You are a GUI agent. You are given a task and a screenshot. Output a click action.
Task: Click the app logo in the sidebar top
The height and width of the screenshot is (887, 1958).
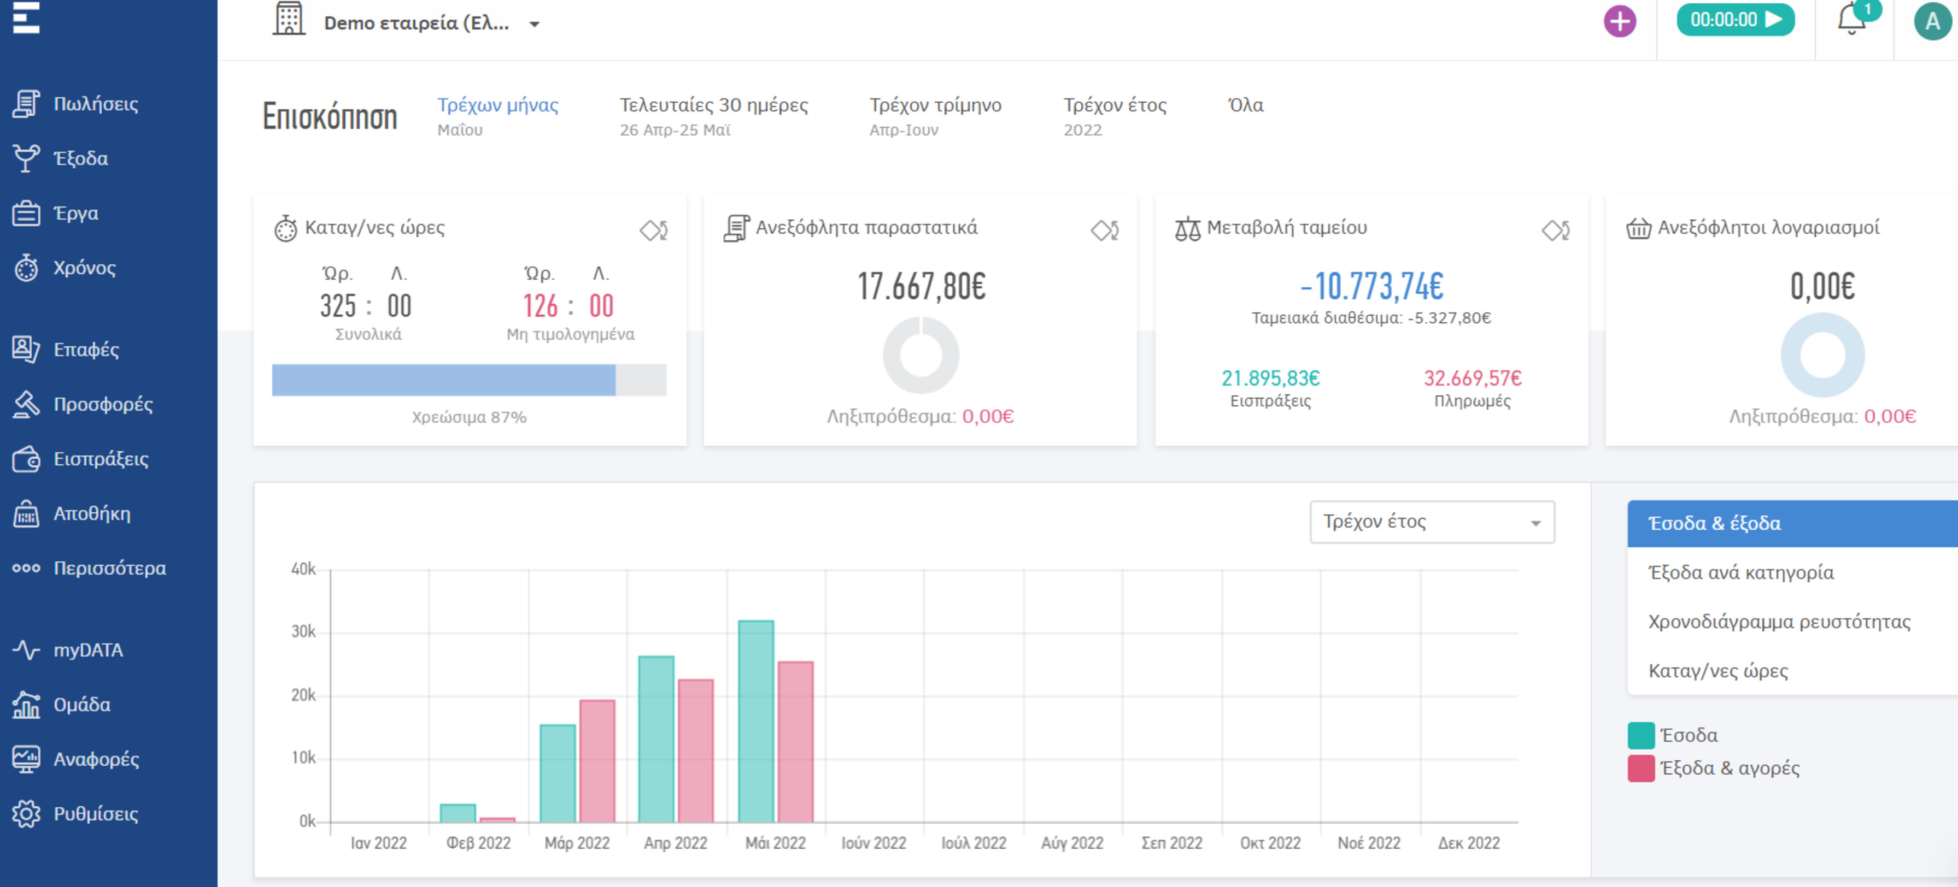click(x=26, y=17)
